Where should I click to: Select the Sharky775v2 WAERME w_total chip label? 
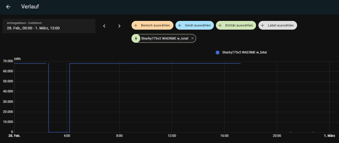point(165,38)
